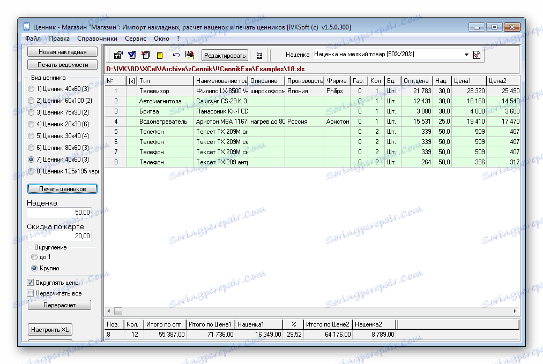543x364 pixels.
Task: Choose rounding option 'до 1'
Action: pos(34,257)
